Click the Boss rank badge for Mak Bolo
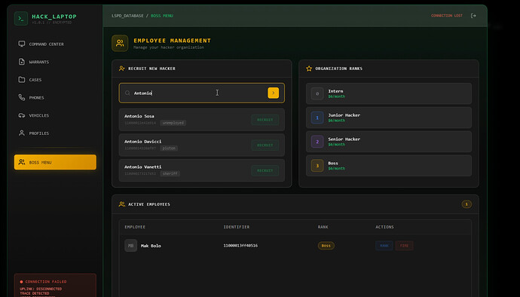Screen dimensions: 520x297 (x=326, y=246)
